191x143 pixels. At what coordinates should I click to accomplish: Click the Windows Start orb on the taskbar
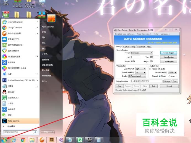[4, 140]
